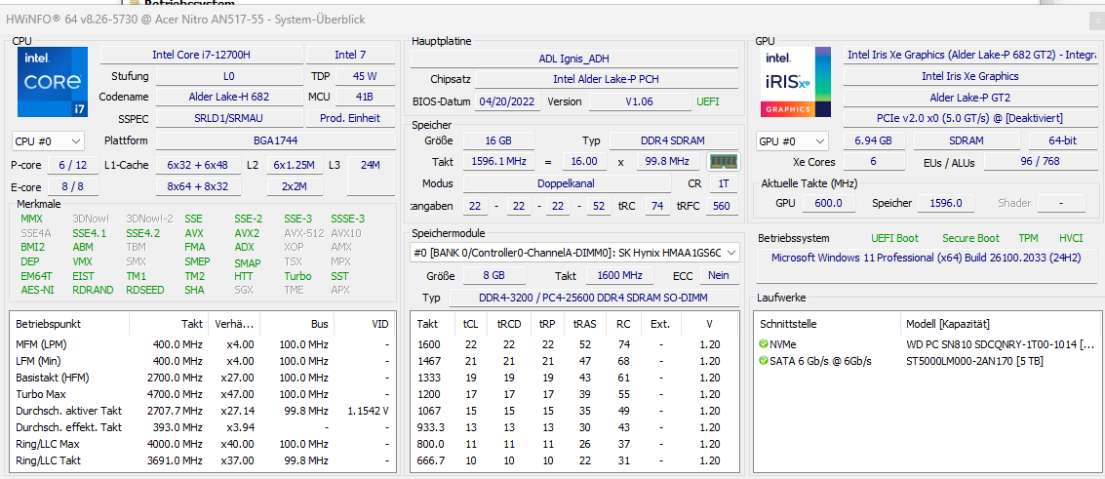Viewport: 1105px width, 479px height.
Task: Click the Secure Boot status label
Action: [x=970, y=238]
